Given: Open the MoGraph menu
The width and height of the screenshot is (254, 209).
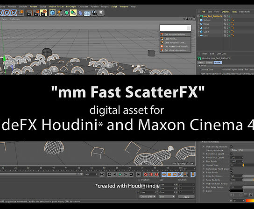Looking at the screenshot, I should tap(71, 7).
